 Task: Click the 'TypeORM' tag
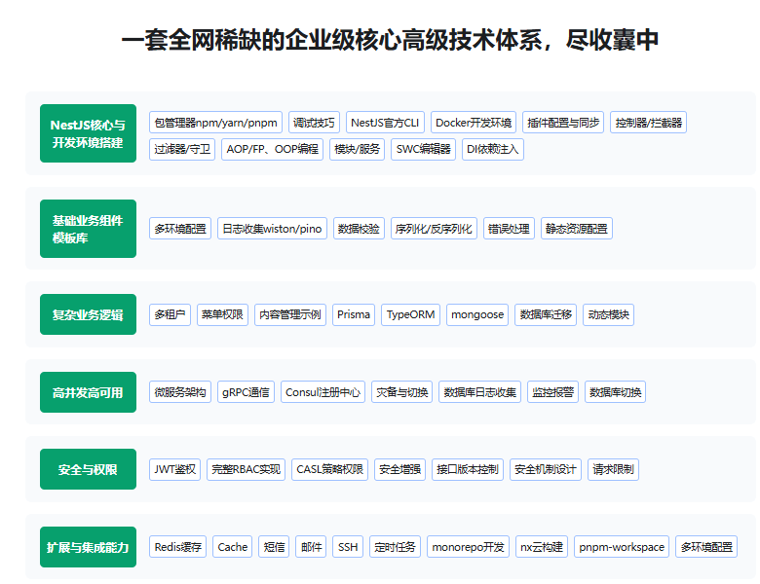click(410, 314)
